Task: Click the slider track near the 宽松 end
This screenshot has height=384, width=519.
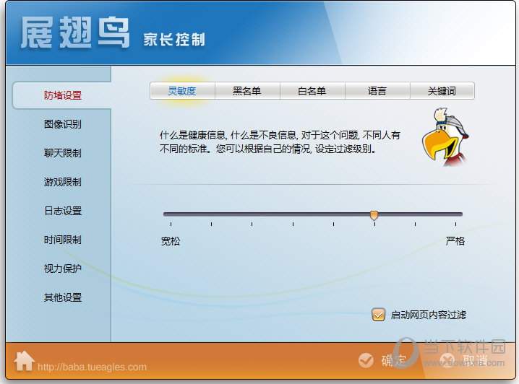Action: [172, 214]
